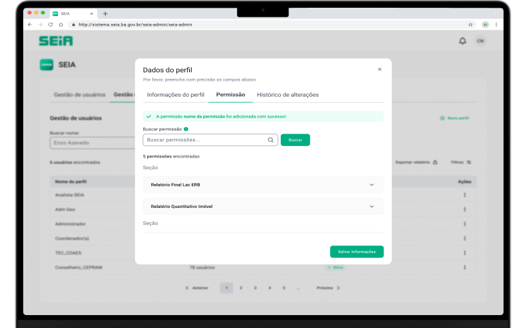The height and width of the screenshot is (328, 530).
Task: Open a new browser tab
Action: click(x=105, y=14)
